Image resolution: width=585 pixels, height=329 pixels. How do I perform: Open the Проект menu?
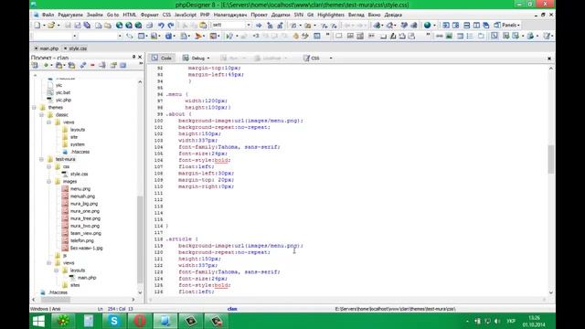(259, 15)
